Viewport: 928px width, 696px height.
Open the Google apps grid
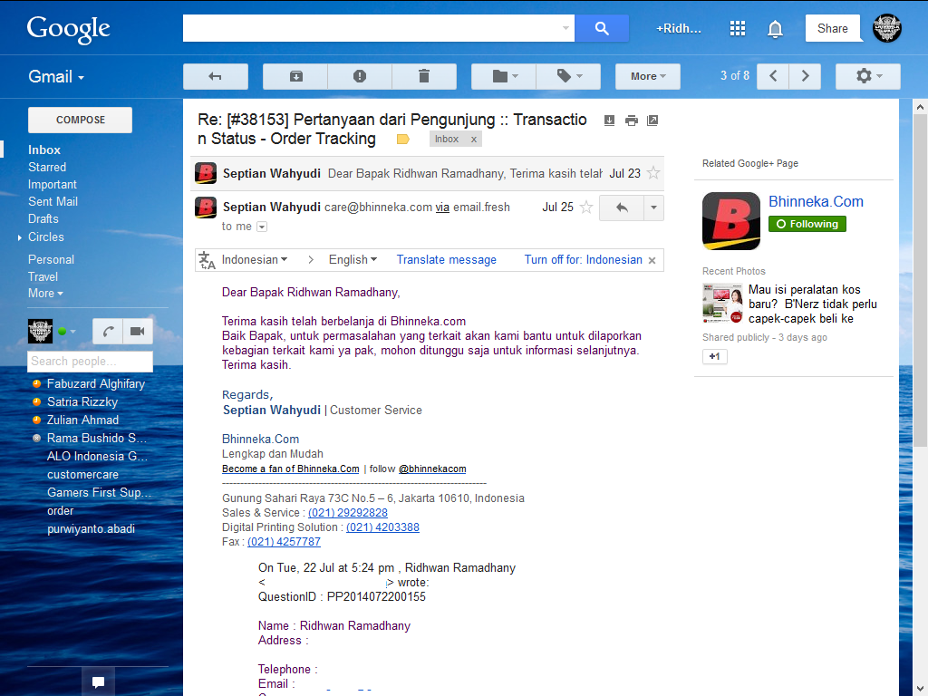point(738,28)
